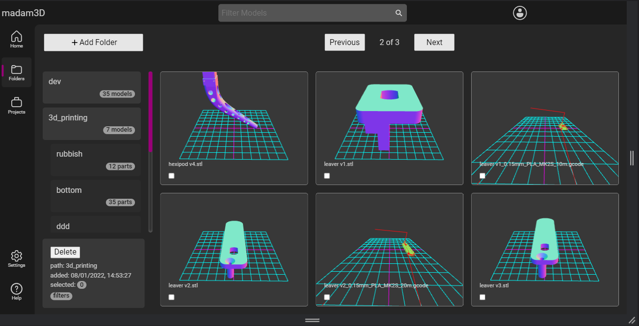This screenshot has height=326, width=639.
Task: Click the Filter Models search field
Action: 307,13
